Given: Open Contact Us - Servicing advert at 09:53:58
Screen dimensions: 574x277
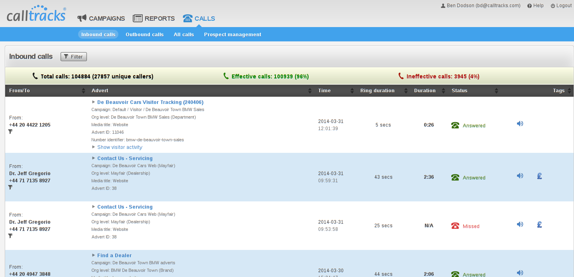Looking at the screenshot, I should (125, 207).
